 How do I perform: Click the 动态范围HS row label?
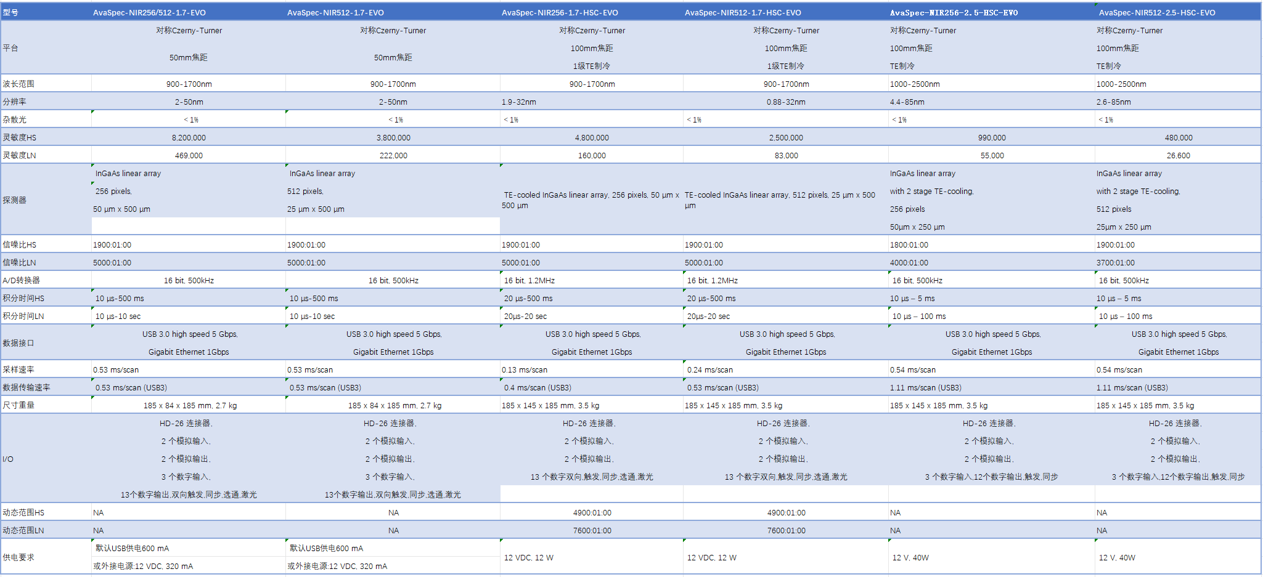46,512
